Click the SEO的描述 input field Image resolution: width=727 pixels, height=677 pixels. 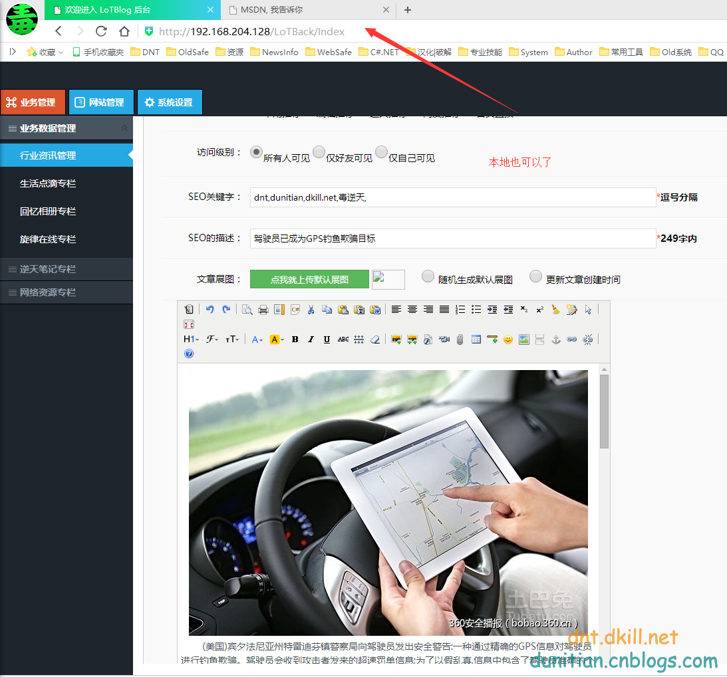coord(453,239)
